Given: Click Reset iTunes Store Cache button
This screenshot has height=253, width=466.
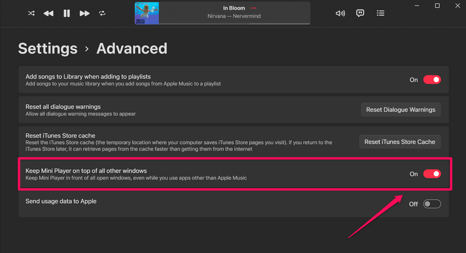Looking at the screenshot, I should click(400, 141).
